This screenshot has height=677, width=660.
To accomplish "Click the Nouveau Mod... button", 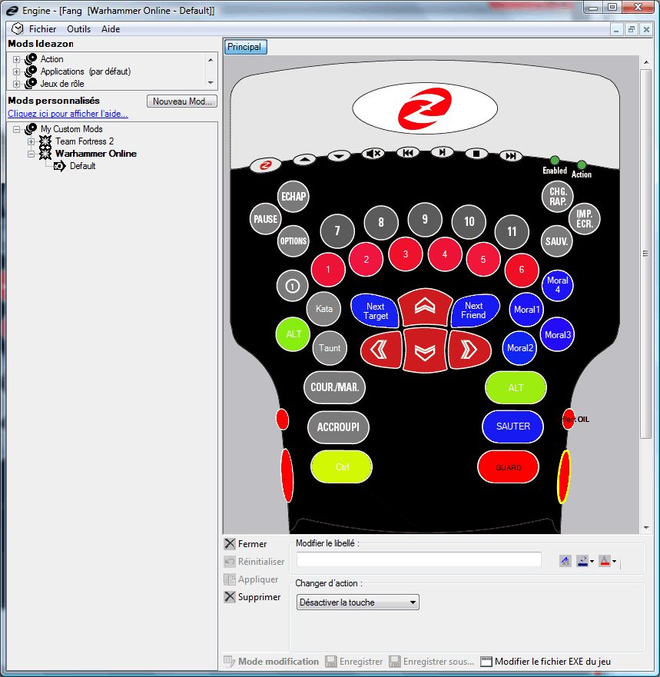I will tap(182, 101).
